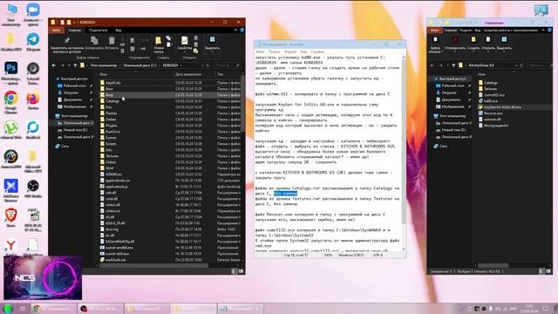Open Help (Справка) menu in Notepad

click(x=316, y=51)
